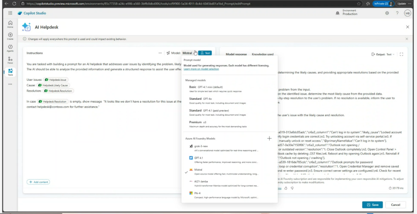Click the AI Helpdesk prompt title

(x=46, y=27)
